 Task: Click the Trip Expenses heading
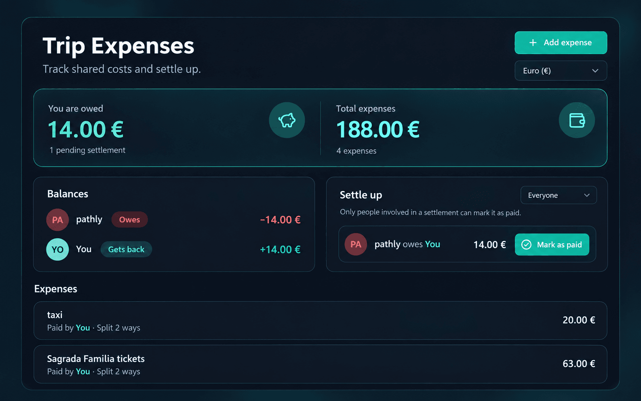tap(118, 46)
